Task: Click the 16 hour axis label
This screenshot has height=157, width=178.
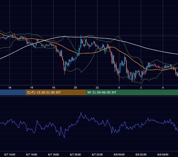Action: 32,88
